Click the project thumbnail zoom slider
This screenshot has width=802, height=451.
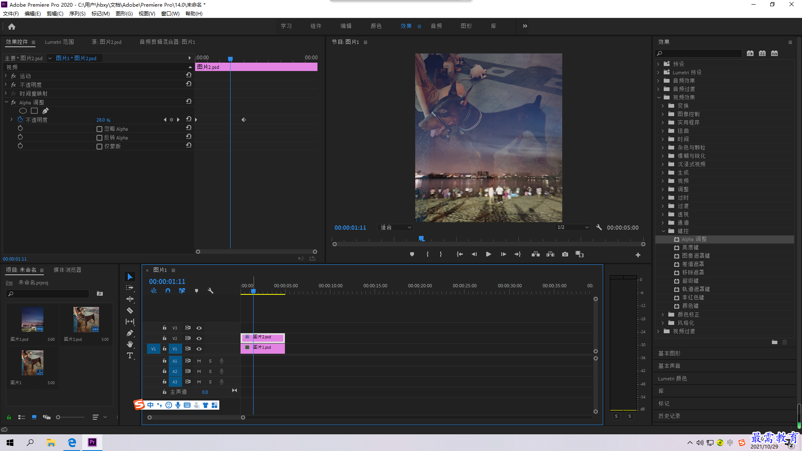click(x=70, y=417)
